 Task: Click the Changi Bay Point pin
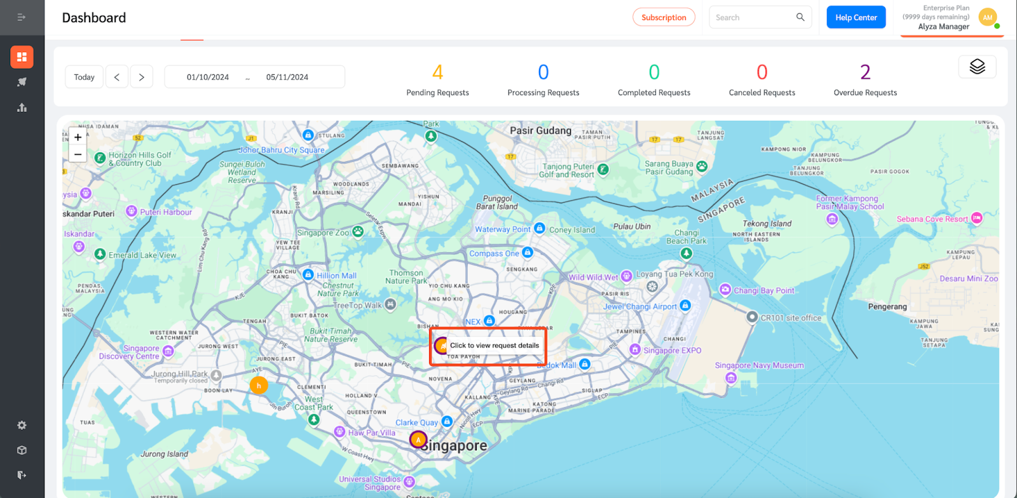725,290
